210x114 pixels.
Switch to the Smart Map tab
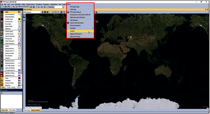12,110
